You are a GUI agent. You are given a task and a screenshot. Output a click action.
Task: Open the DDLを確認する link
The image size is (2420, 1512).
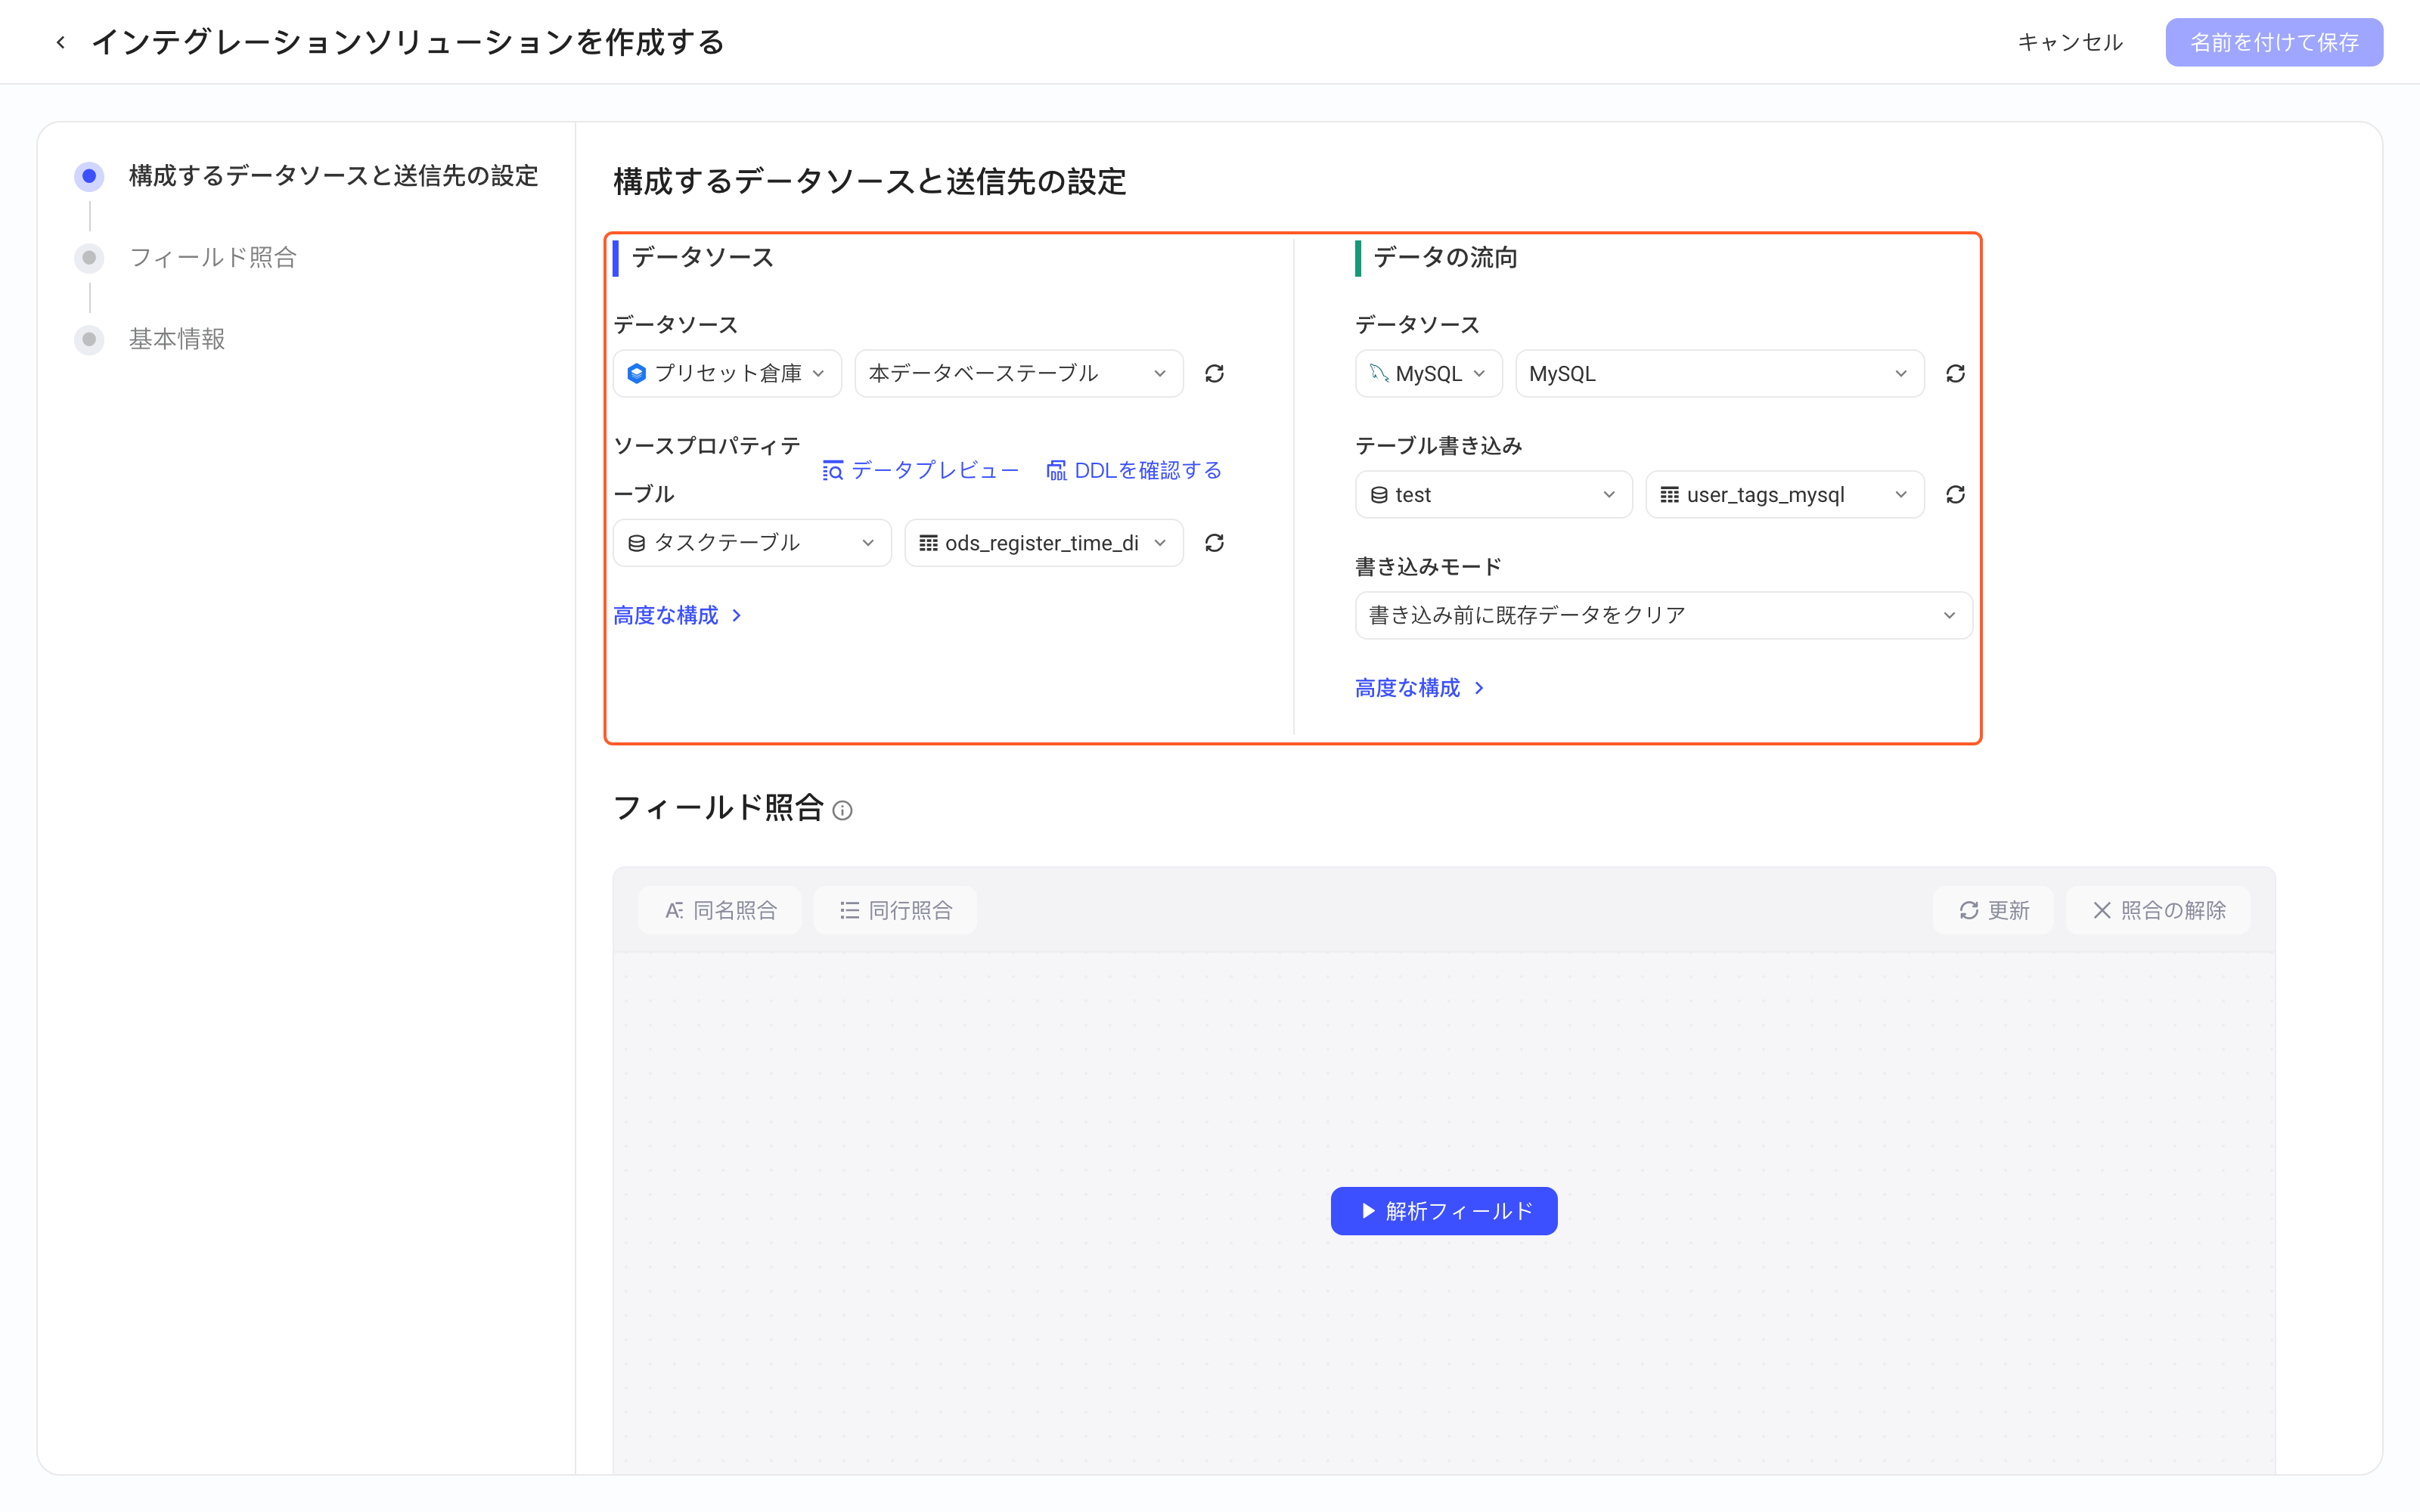point(1134,470)
